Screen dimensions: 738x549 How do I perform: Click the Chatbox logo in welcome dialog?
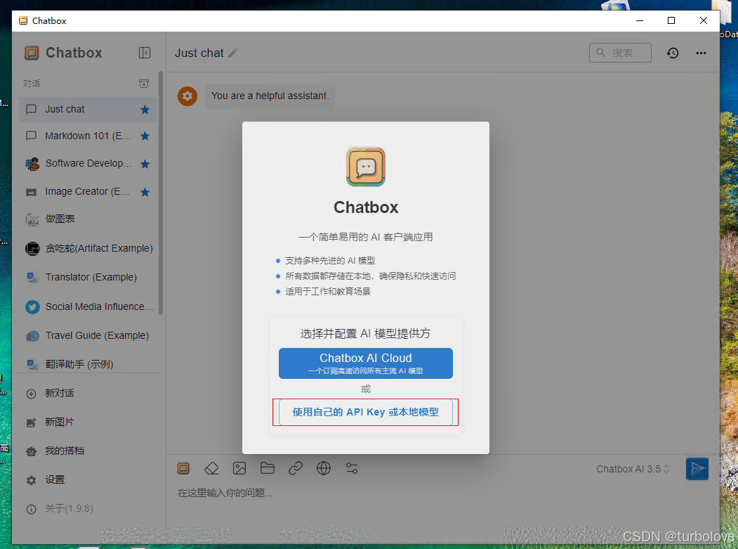pos(366,167)
